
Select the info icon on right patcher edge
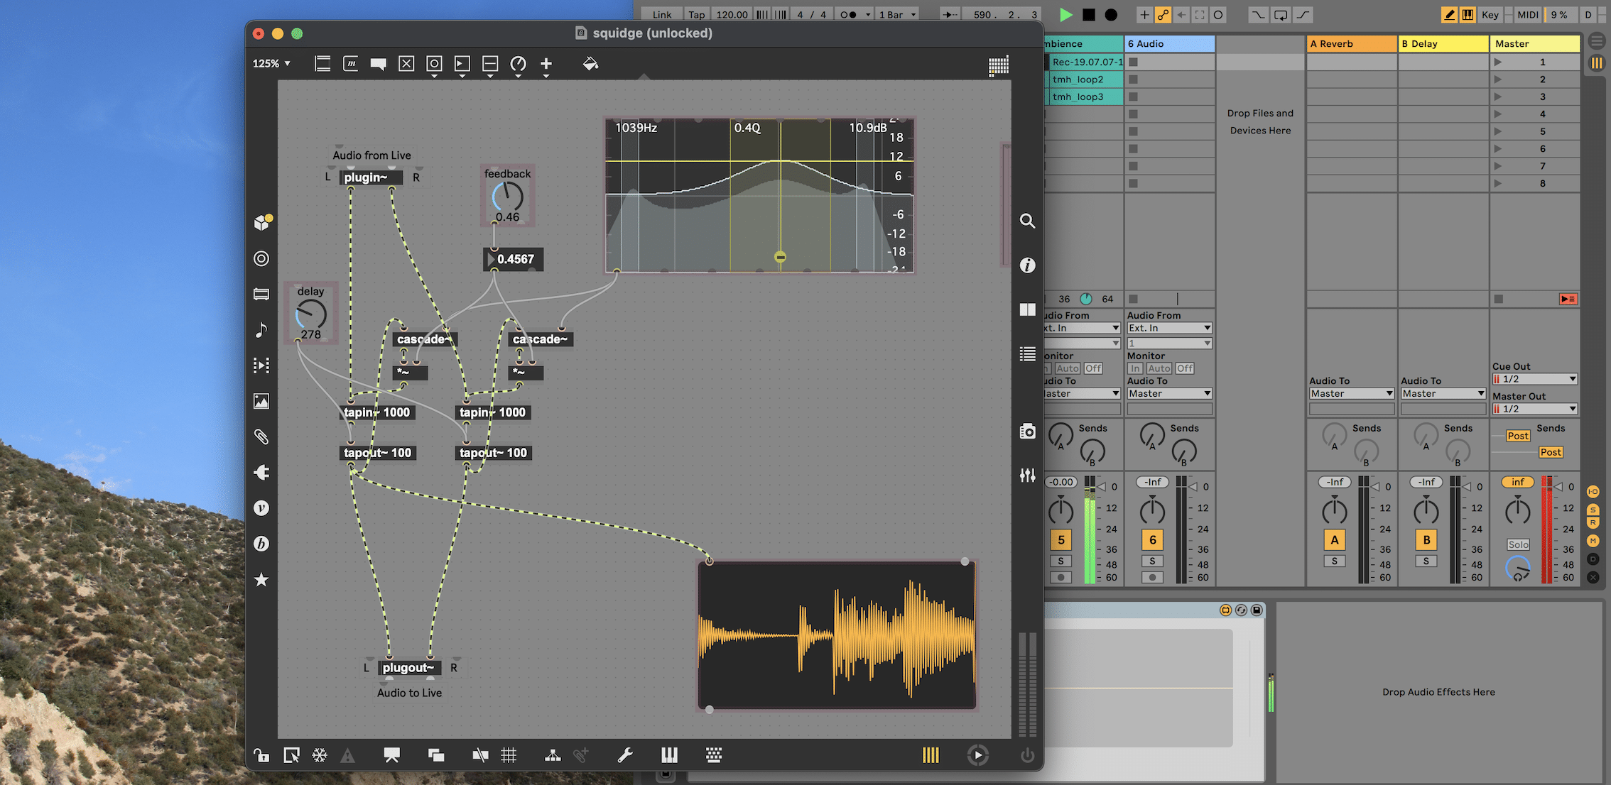click(1026, 265)
